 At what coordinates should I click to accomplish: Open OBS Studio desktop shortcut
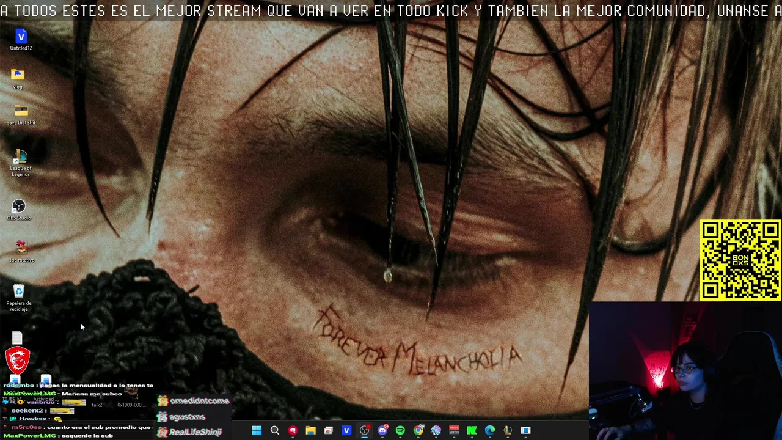pyautogui.click(x=19, y=210)
